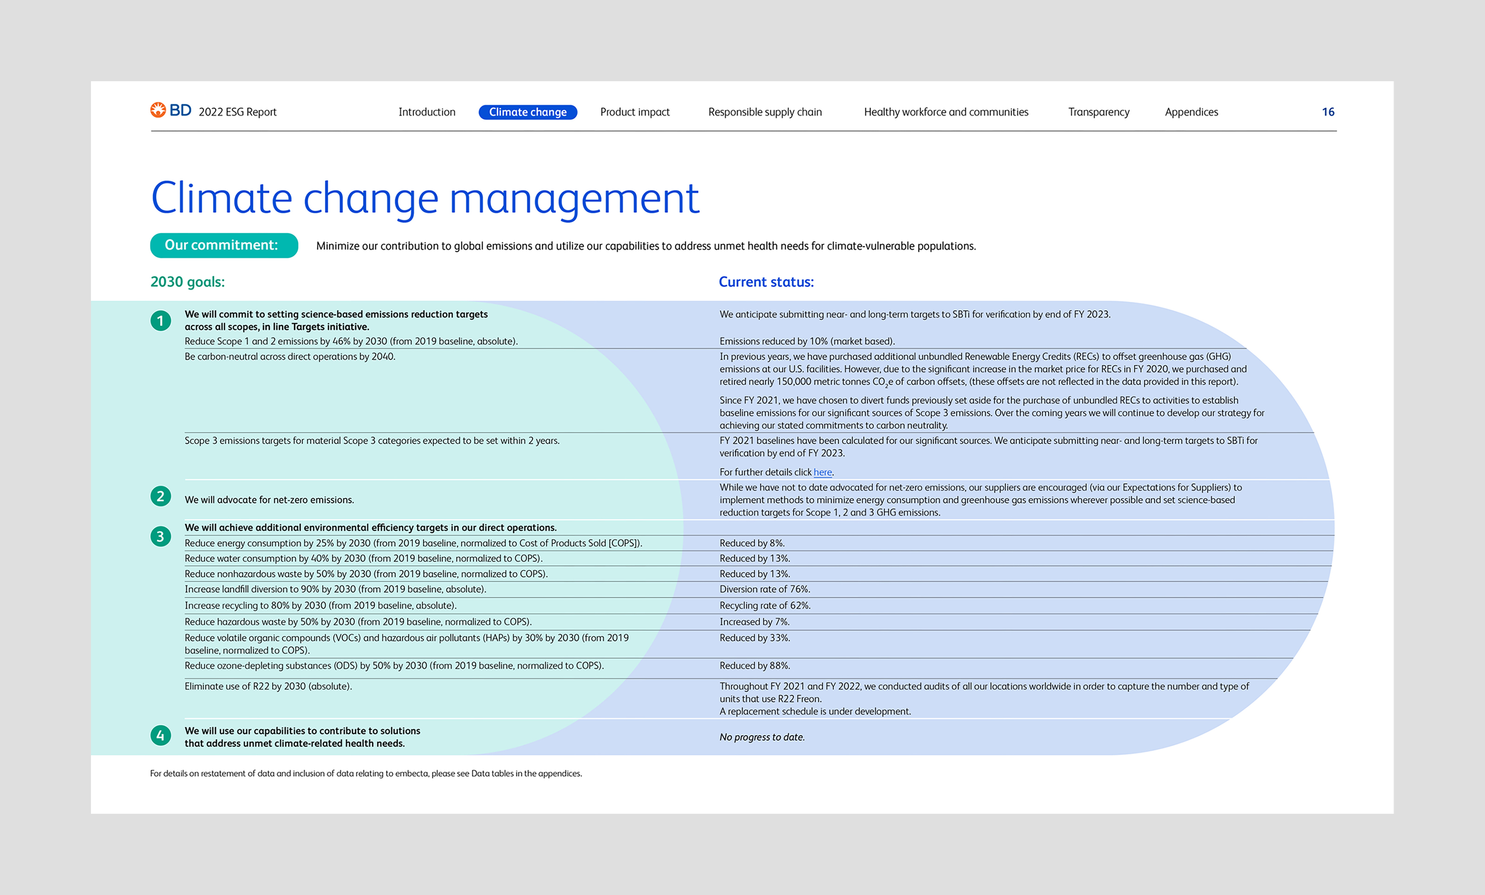Click goal 3 'additional environmental efficiency targets' heading

click(371, 528)
